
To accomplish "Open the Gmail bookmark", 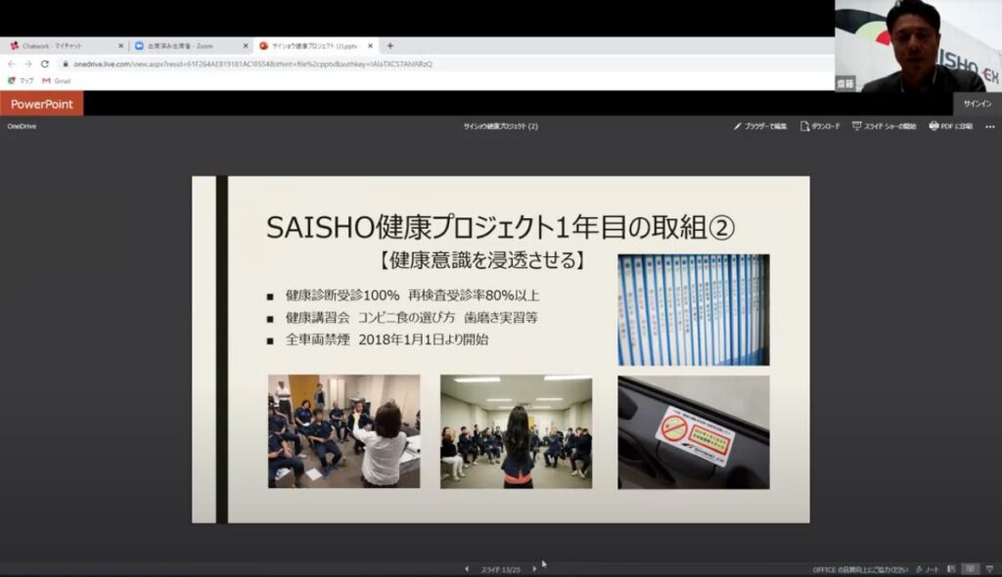I will tap(56, 80).
